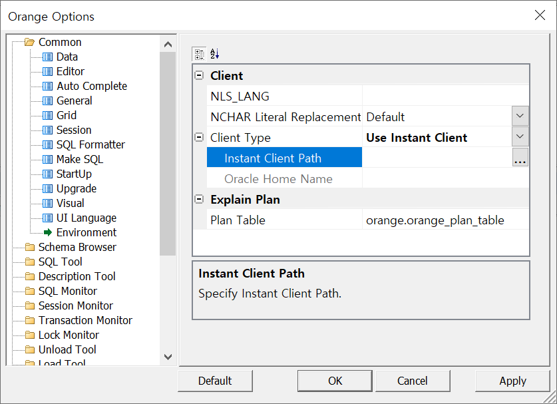Click the Session Monitor folder icon

click(30, 305)
